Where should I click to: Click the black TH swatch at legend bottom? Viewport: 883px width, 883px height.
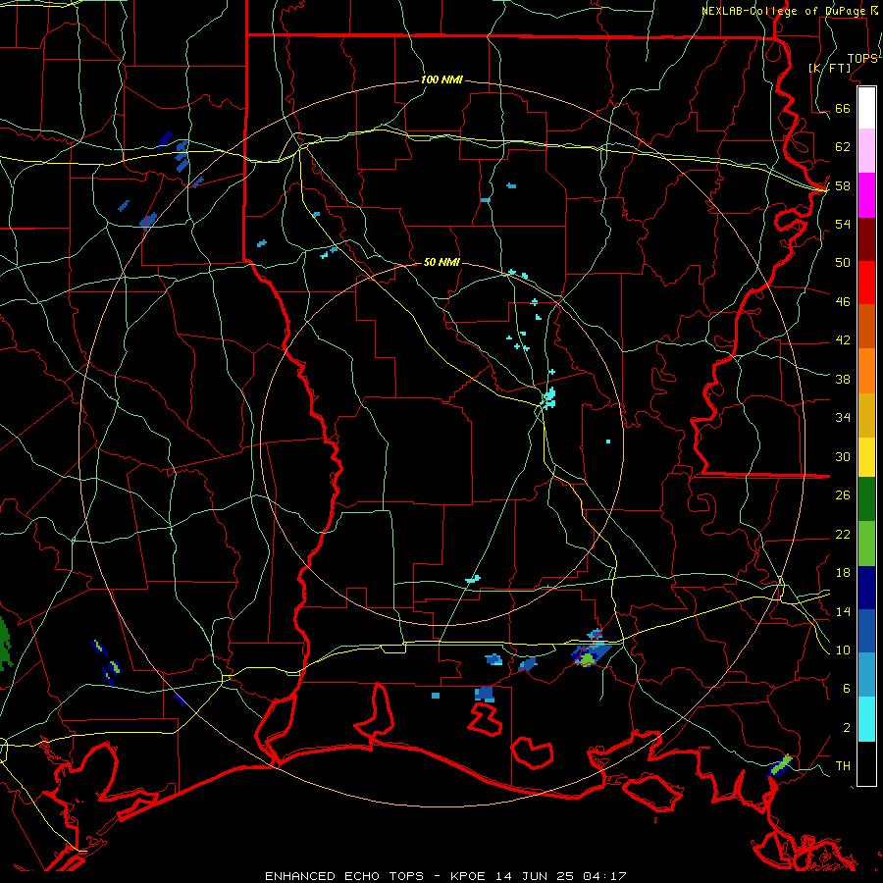pos(866,763)
